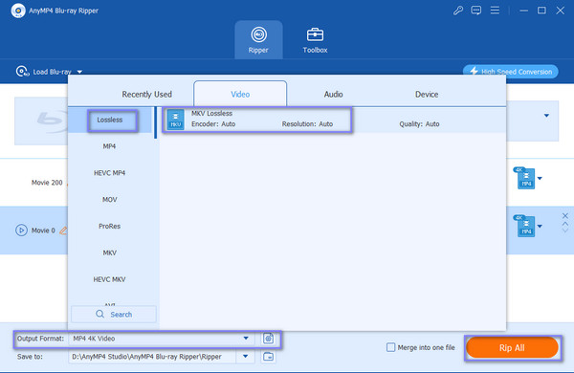The image size is (574, 373).
Task: Select the MP4 format category
Action: (109, 146)
